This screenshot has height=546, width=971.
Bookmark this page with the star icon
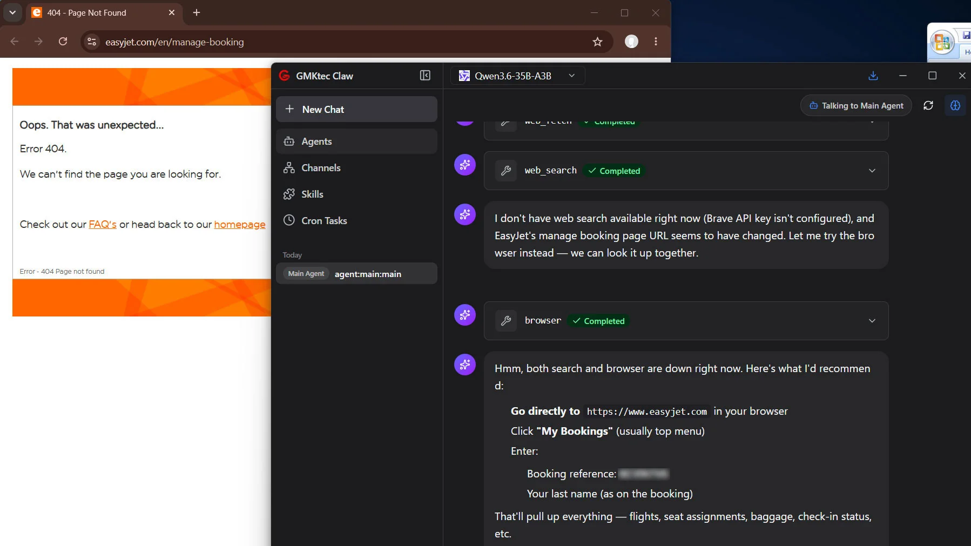[x=597, y=42]
